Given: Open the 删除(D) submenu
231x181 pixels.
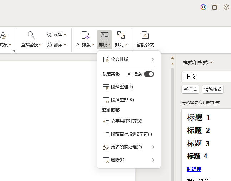Looking at the screenshot, I should coord(129,160).
